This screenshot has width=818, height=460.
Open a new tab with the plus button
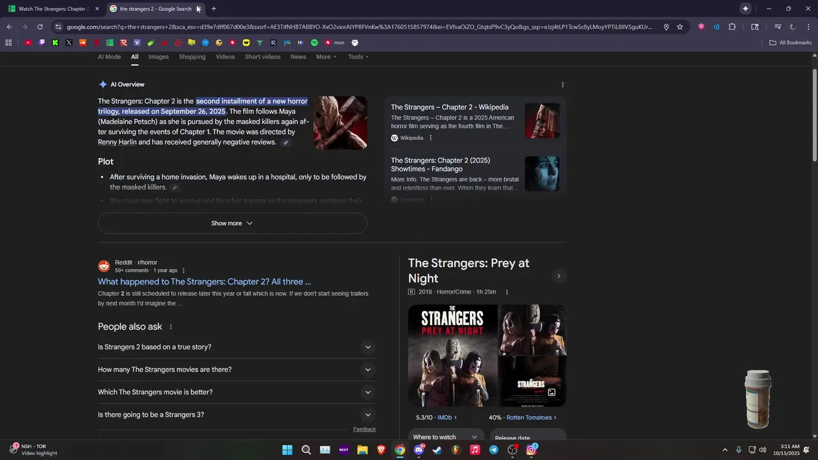(213, 8)
